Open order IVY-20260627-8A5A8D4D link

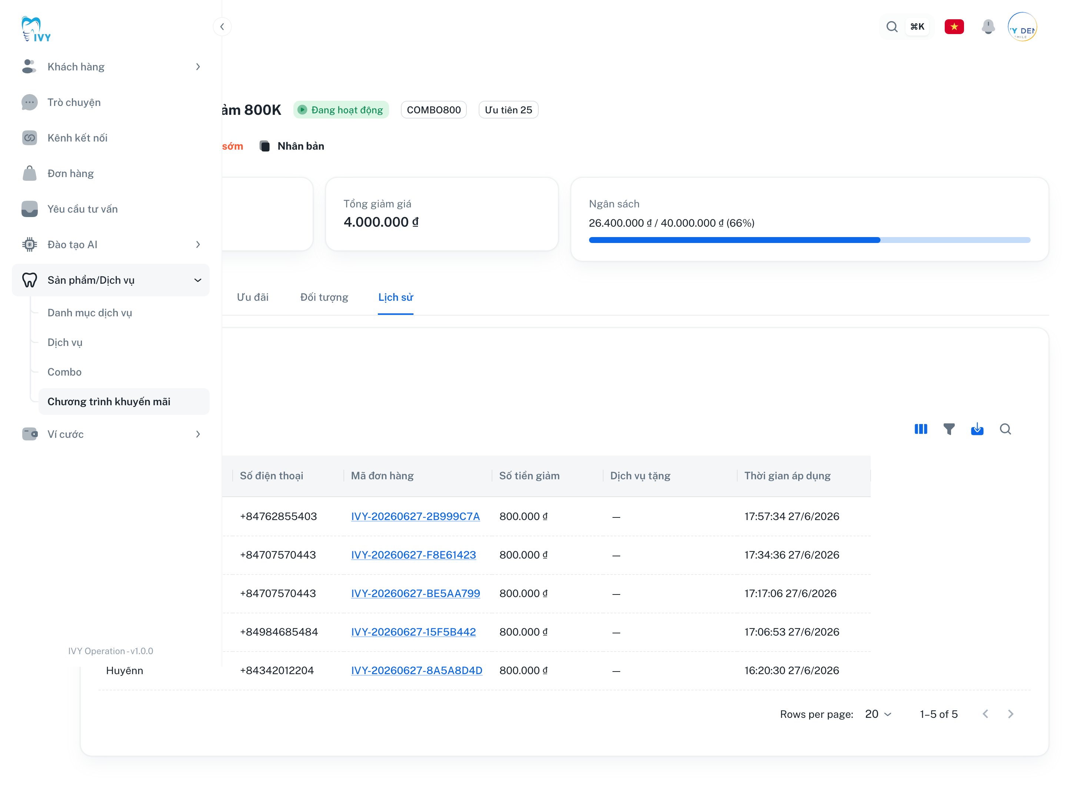click(416, 670)
